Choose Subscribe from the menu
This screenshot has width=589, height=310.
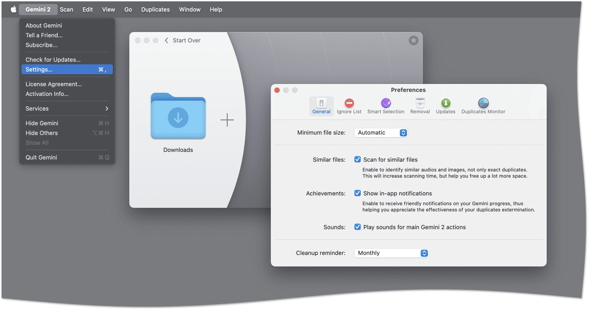pyautogui.click(x=67, y=45)
